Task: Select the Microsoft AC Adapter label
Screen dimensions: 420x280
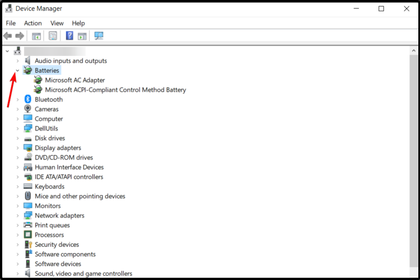Action: pos(75,80)
